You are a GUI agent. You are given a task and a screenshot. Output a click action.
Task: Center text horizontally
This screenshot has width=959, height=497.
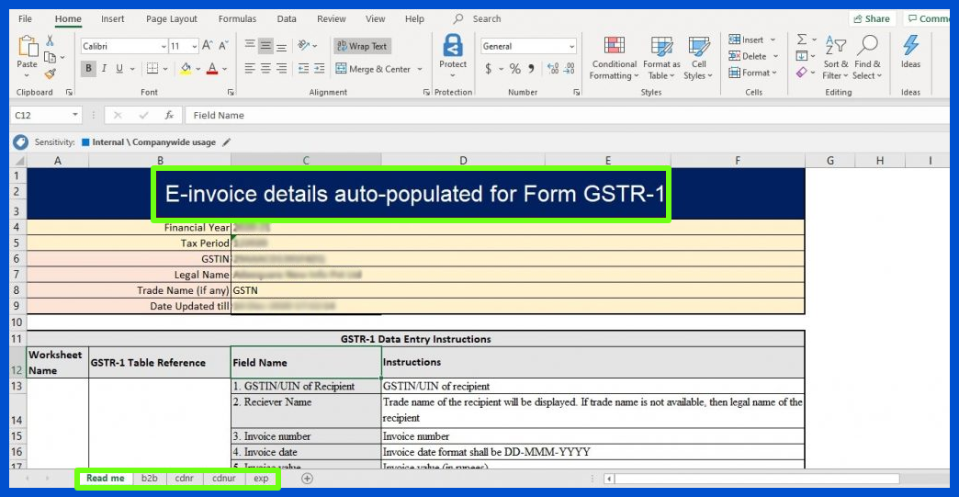point(265,69)
